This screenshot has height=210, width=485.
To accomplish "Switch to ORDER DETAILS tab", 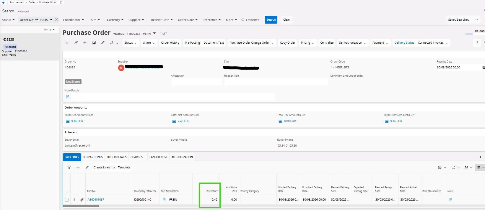I will (x=117, y=157).
